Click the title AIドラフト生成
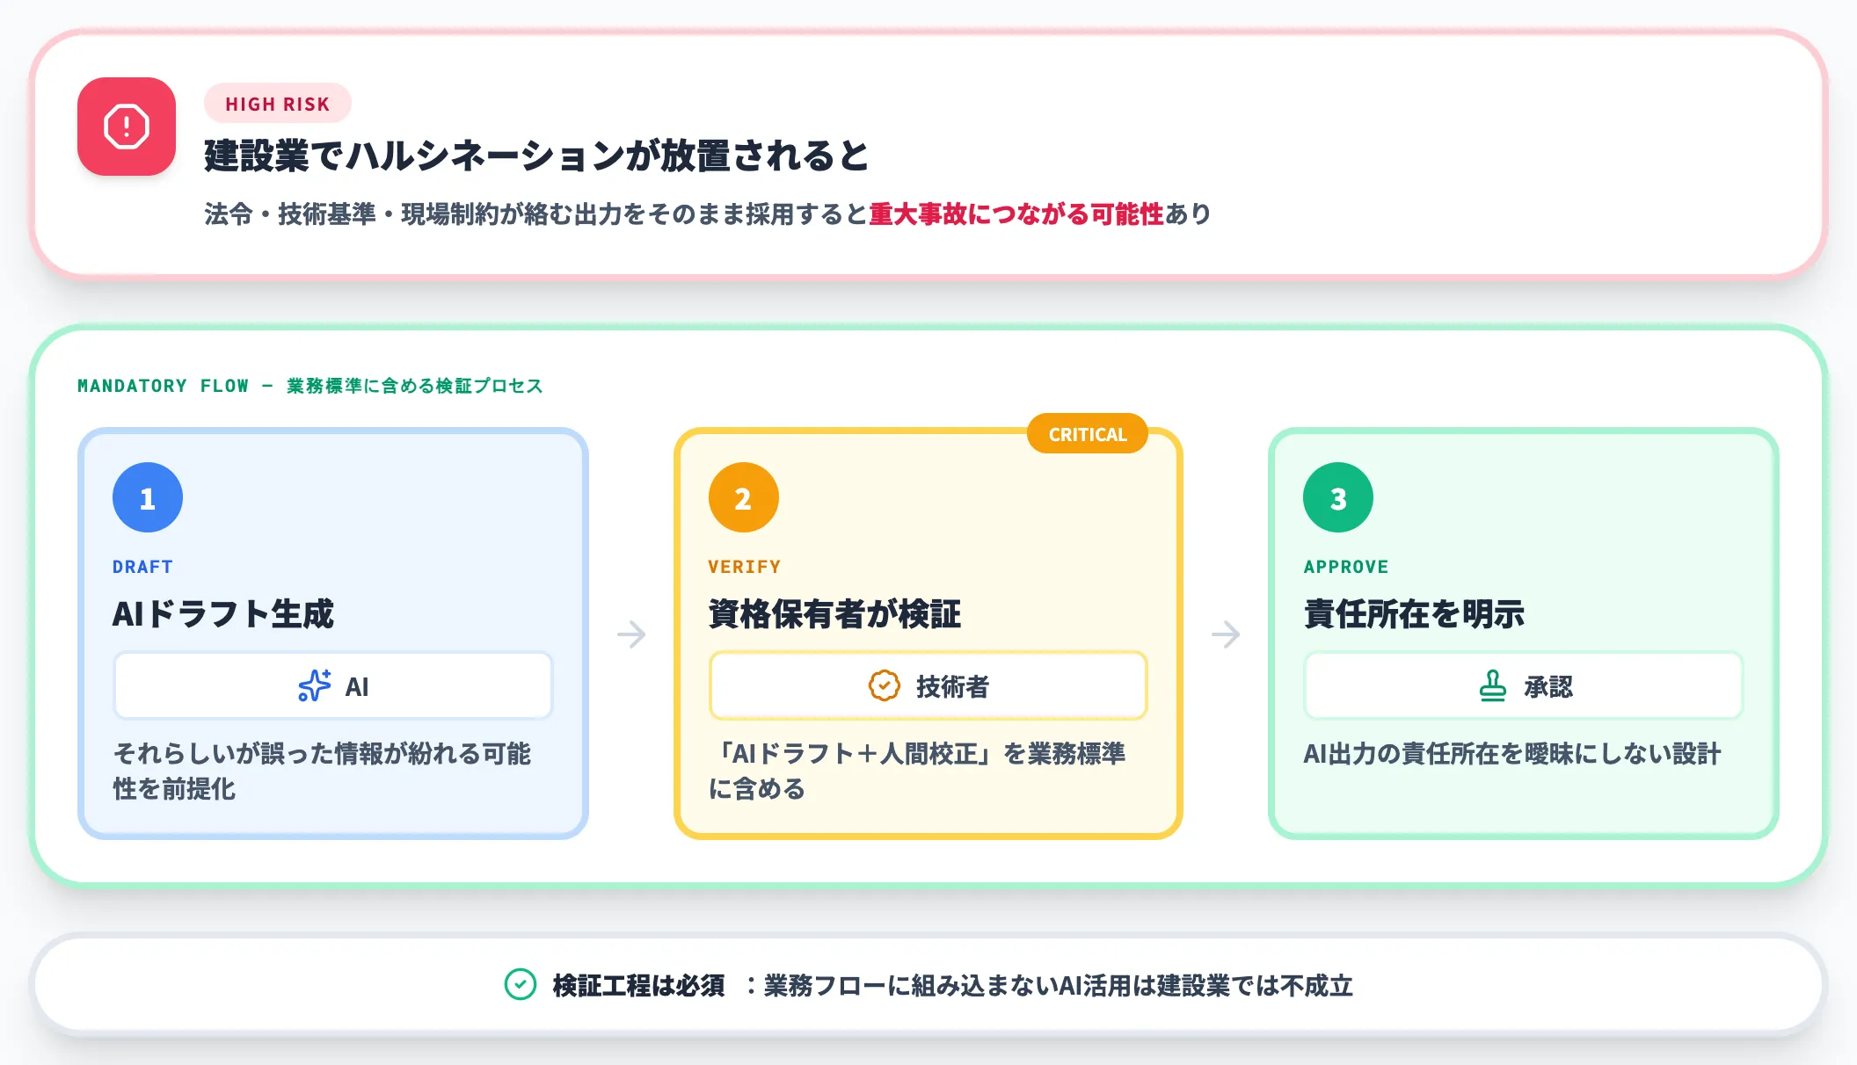 click(223, 613)
